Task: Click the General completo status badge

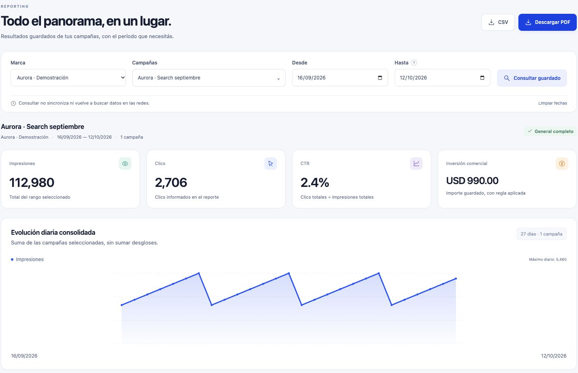Action: coord(550,131)
